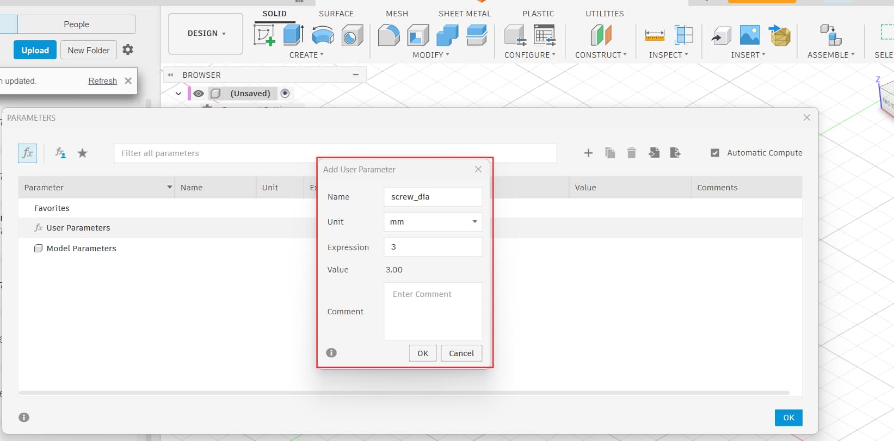Click info icon in Add User Parameter dialog
894x441 pixels.
click(331, 353)
